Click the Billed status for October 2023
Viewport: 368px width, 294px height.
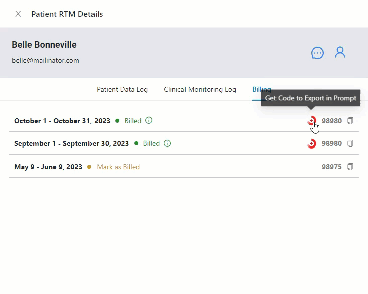133,121
